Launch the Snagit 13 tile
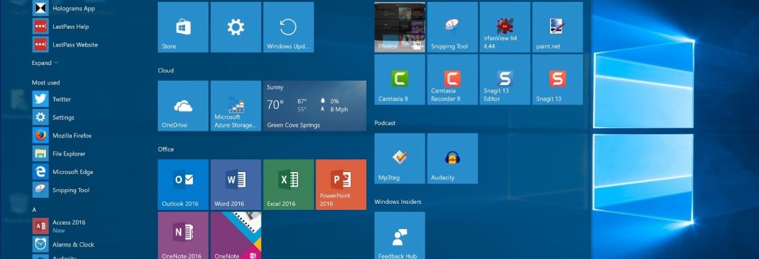Screen dimensions: 759x259 [558, 80]
